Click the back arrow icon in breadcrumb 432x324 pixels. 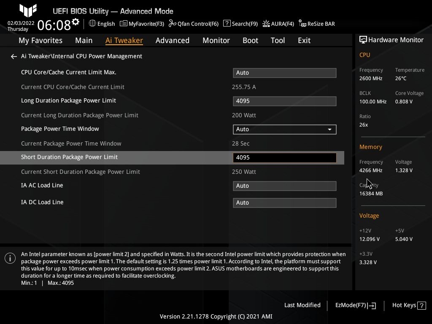pyautogui.click(x=14, y=57)
